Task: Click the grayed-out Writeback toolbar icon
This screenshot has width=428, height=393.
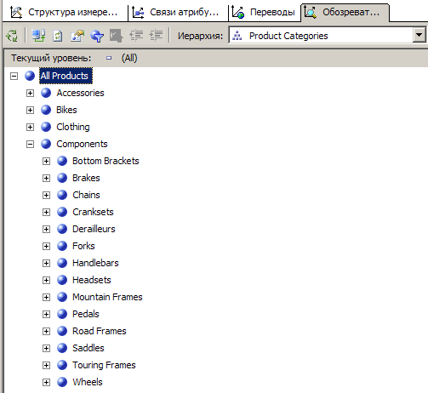Action: tap(116, 36)
